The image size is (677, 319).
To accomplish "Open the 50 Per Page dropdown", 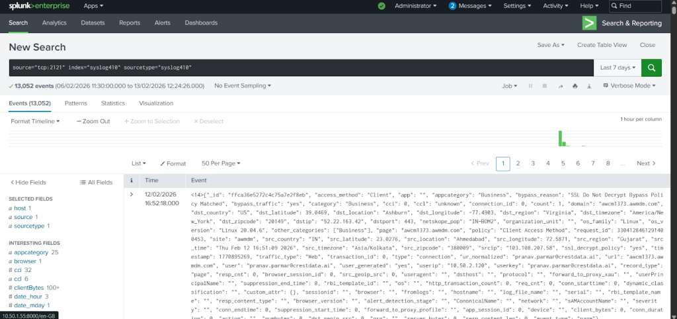I will pyautogui.click(x=221, y=163).
